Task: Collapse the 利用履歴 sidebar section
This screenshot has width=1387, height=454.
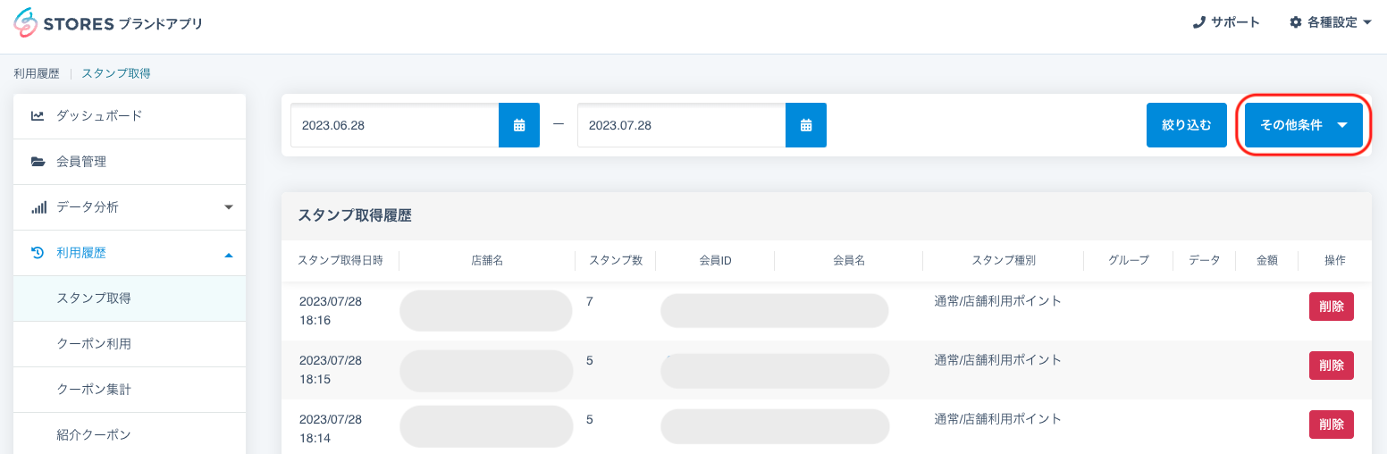Action: point(228,254)
